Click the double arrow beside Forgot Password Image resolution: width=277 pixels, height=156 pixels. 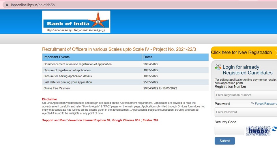[x=252, y=103]
